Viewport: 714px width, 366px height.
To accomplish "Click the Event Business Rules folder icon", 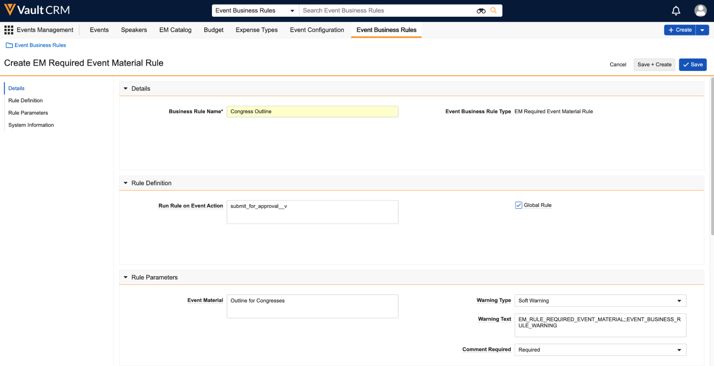I will click(x=9, y=45).
